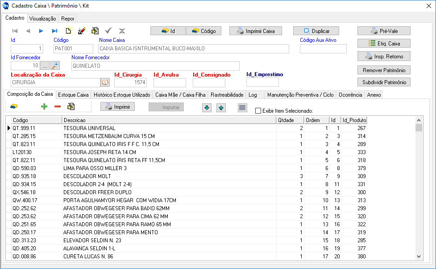Jump to the last record
This screenshot has width=436, height=269.
54,31
